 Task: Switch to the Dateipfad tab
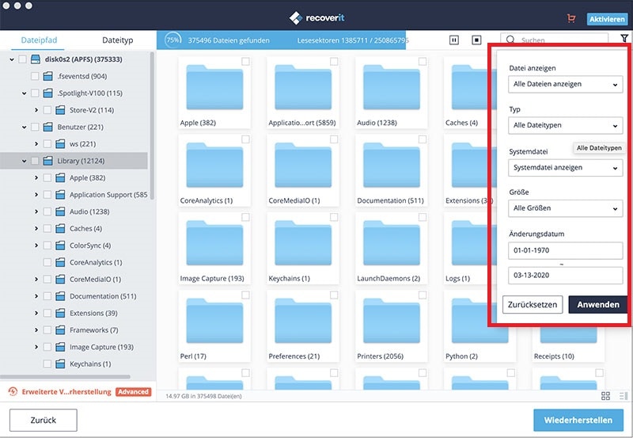coord(39,40)
